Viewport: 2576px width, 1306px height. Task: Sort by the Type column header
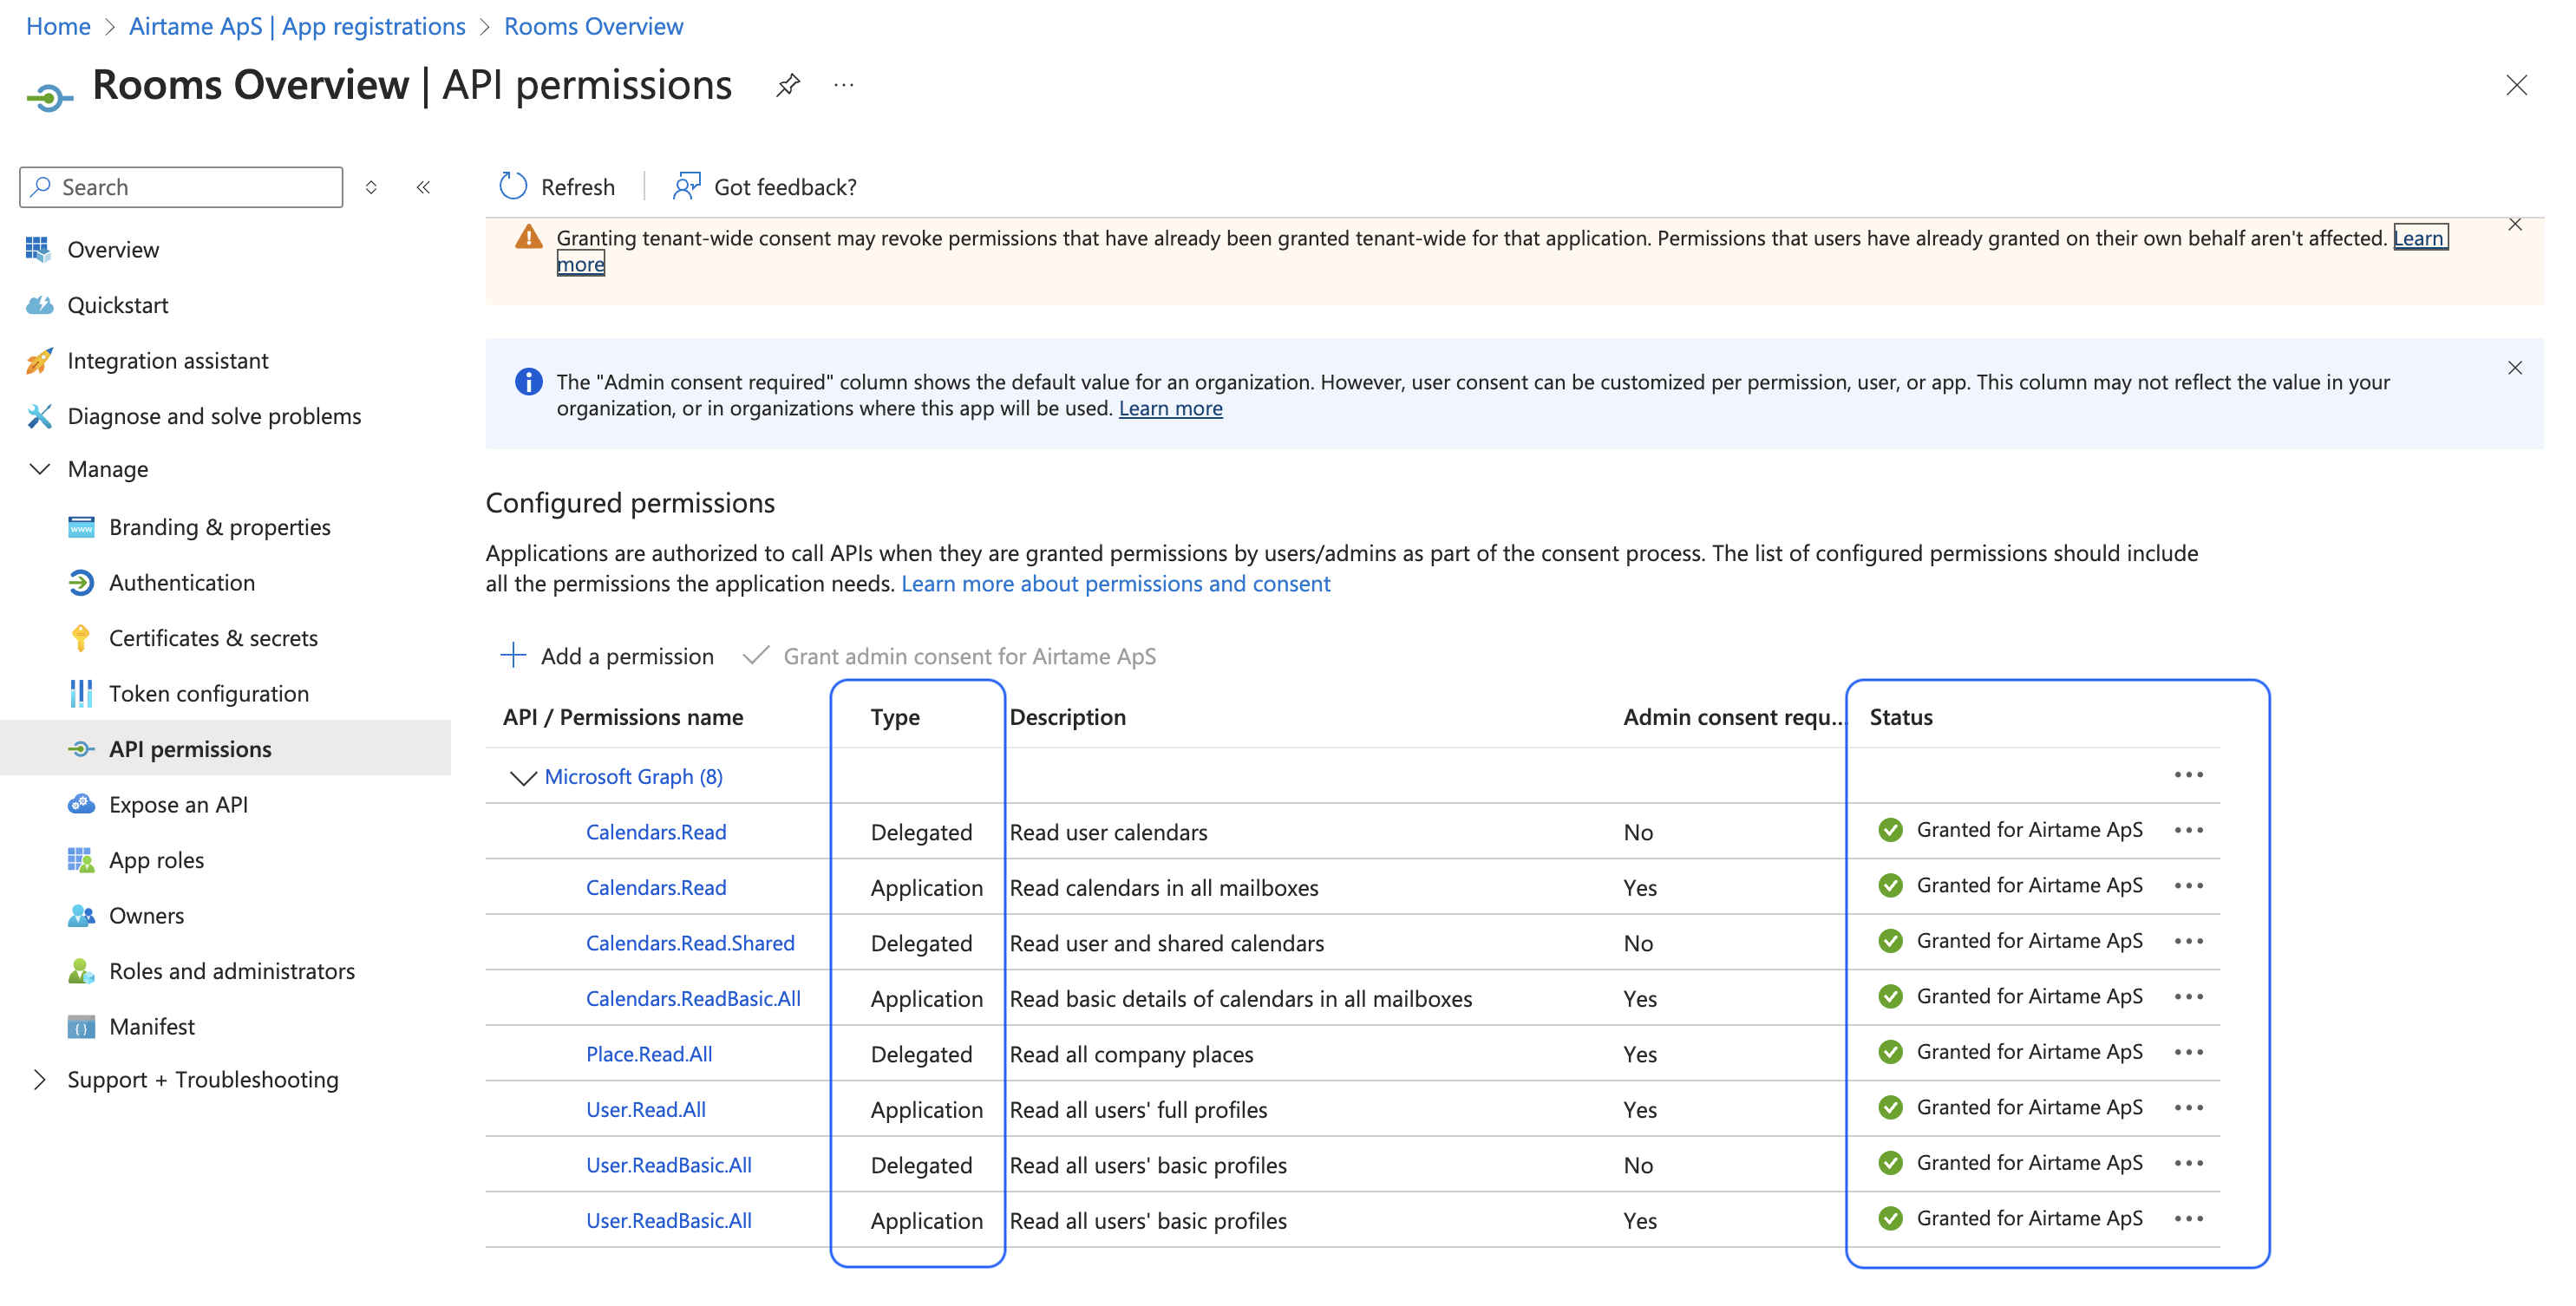point(895,717)
